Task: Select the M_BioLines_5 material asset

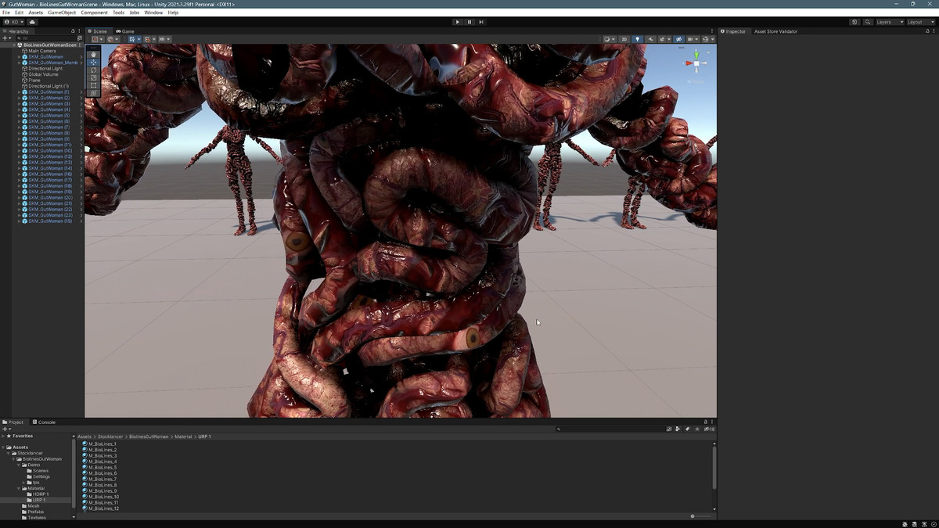Action: (103, 468)
